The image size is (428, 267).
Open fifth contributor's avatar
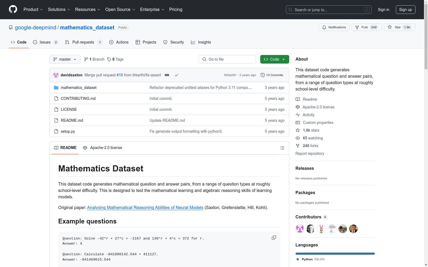(x=343, y=229)
